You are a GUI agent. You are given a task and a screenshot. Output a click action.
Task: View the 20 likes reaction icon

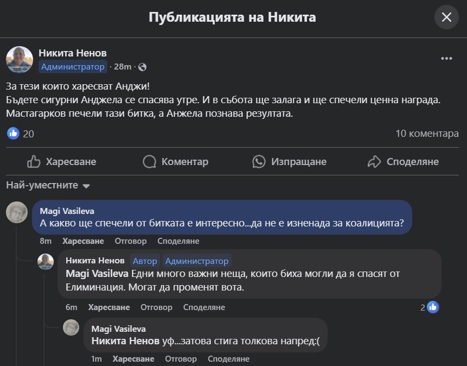[14, 134]
